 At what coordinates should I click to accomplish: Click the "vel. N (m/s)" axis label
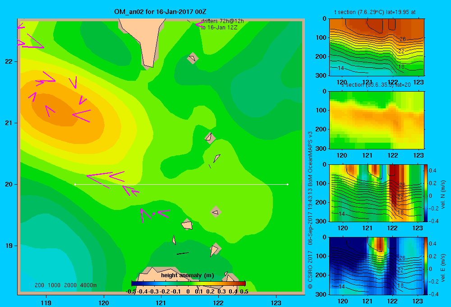pyautogui.click(x=443, y=195)
